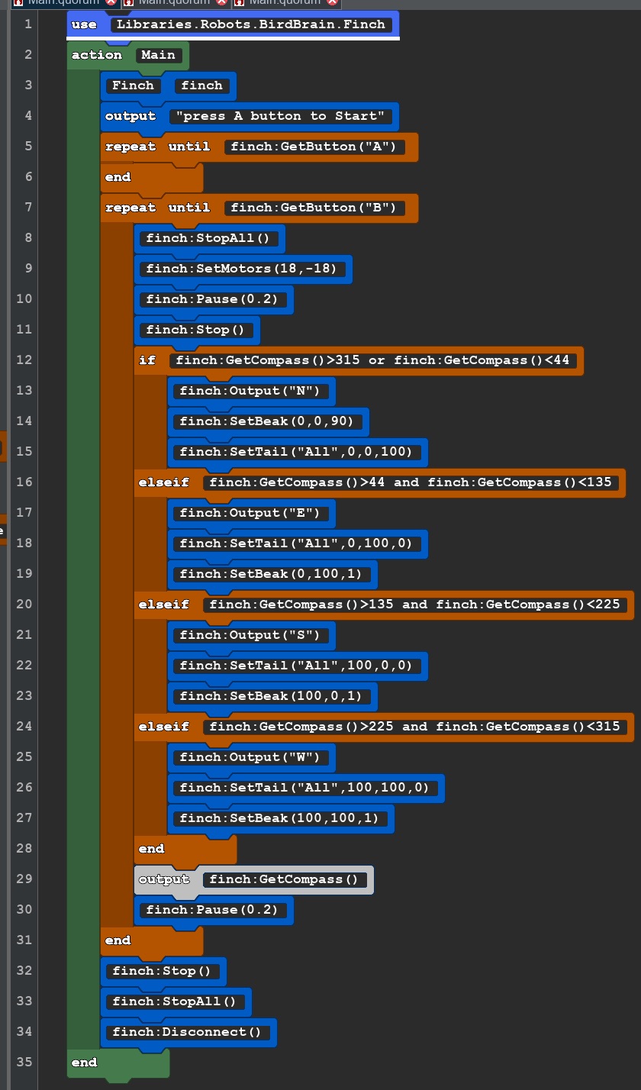Image resolution: width=641 pixels, height=1090 pixels.
Task: Close the second Main.quorum tab
Action: click(x=222, y=2)
